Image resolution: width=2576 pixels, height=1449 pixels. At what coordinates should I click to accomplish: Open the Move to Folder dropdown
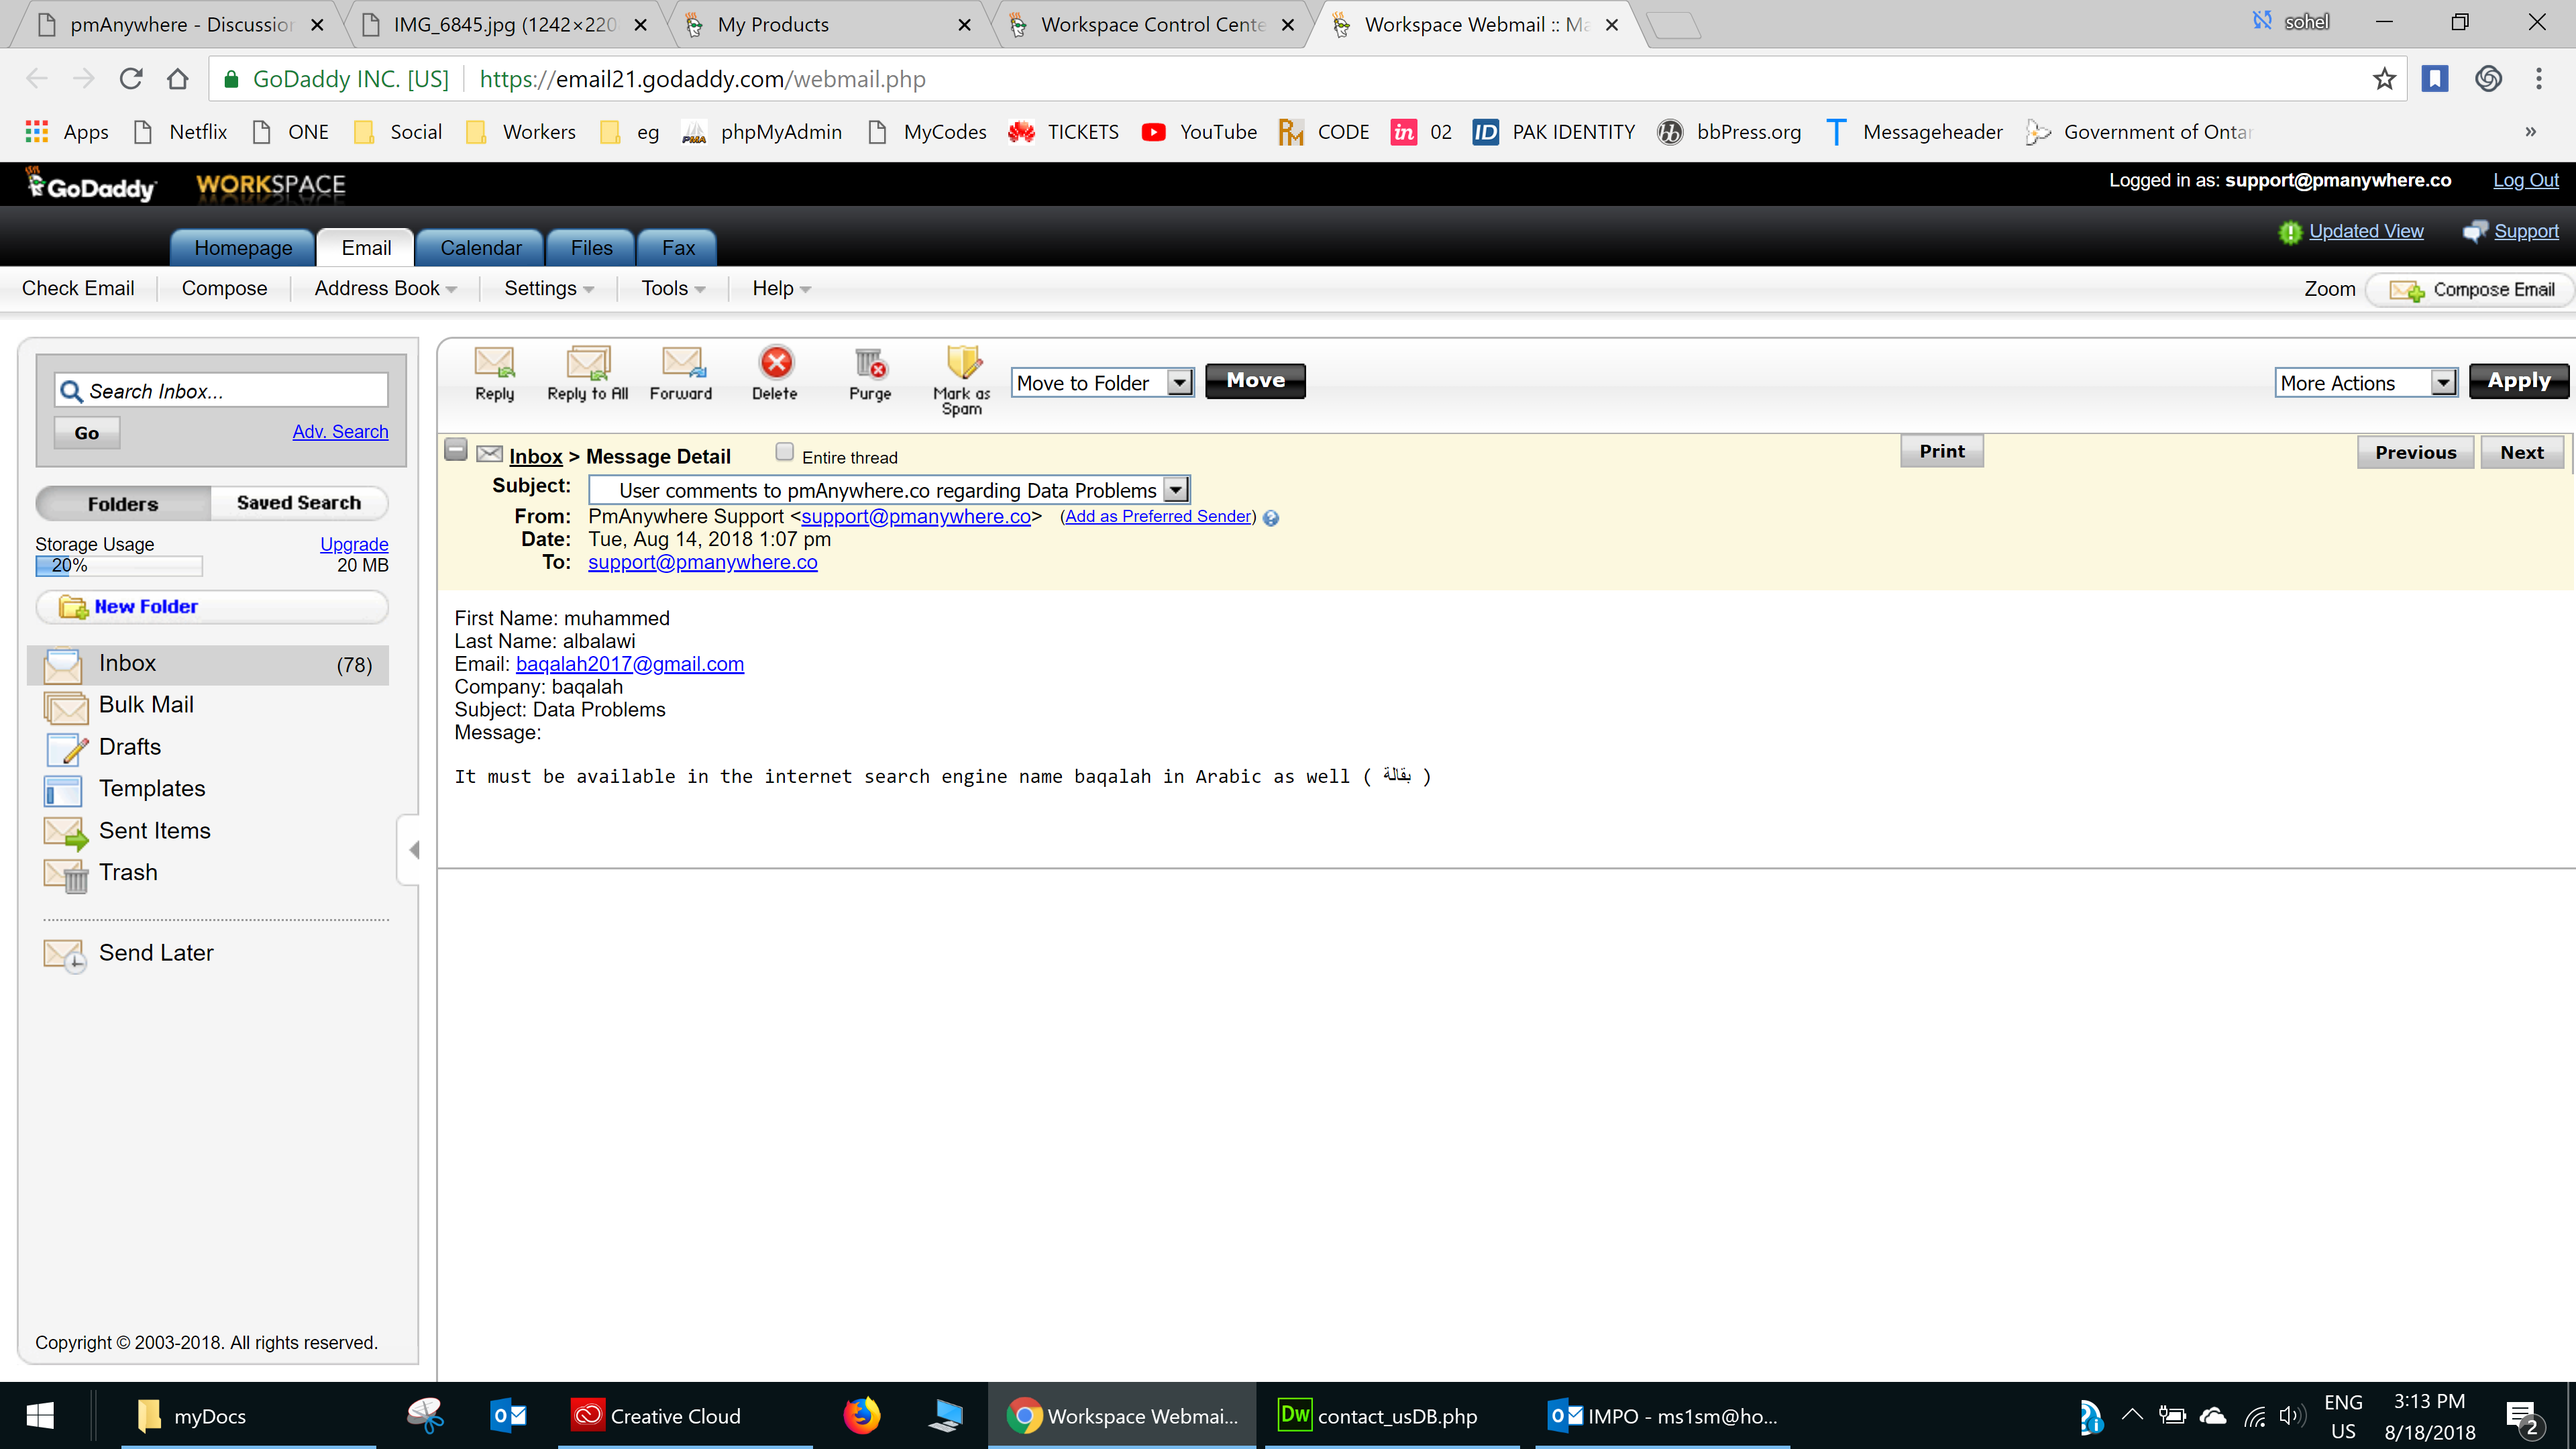1180,383
